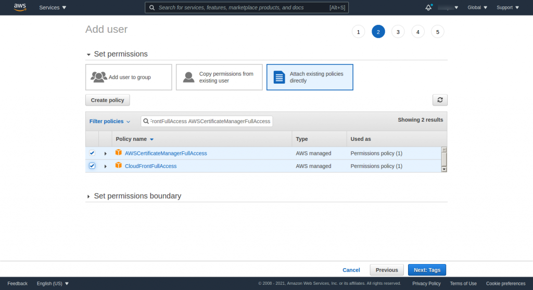533x290 pixels.
Task: Click the Attach existing policies document icon
Action: [x=279, y=77]
